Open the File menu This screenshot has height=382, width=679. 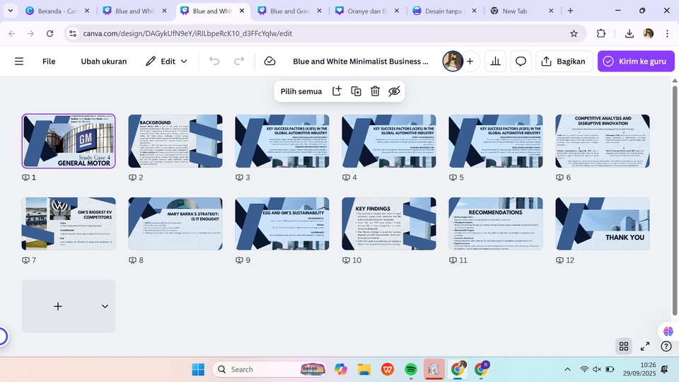click(x=49, y=62)
